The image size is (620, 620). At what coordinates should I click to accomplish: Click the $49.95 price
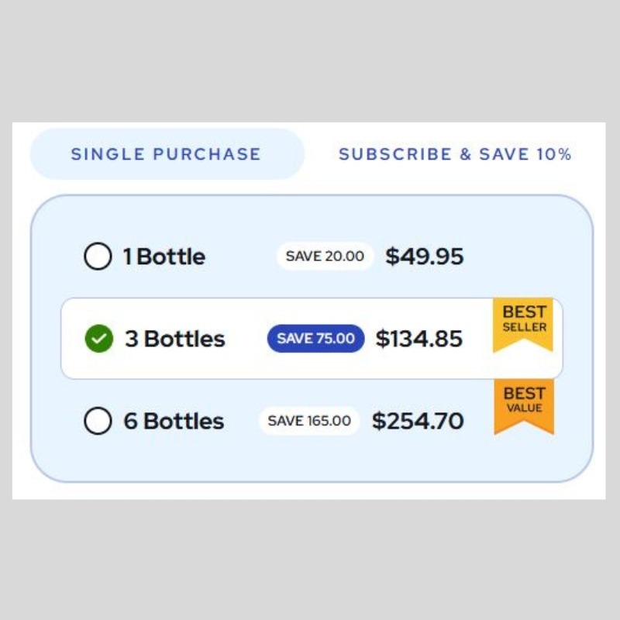click(x=425, y=257)
